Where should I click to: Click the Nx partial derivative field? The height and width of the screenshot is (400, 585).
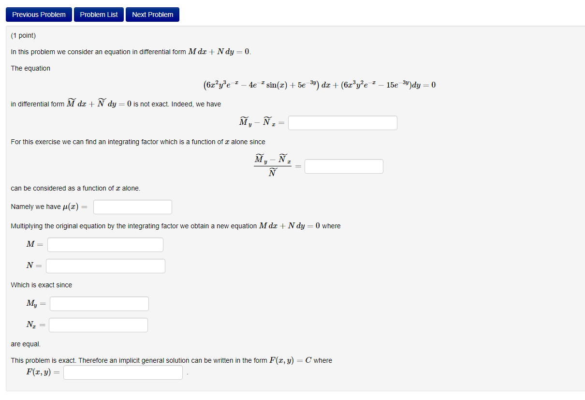(98, 325)
